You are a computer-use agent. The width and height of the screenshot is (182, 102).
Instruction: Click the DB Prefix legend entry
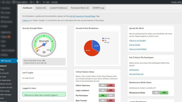click(x=106, y=39)
